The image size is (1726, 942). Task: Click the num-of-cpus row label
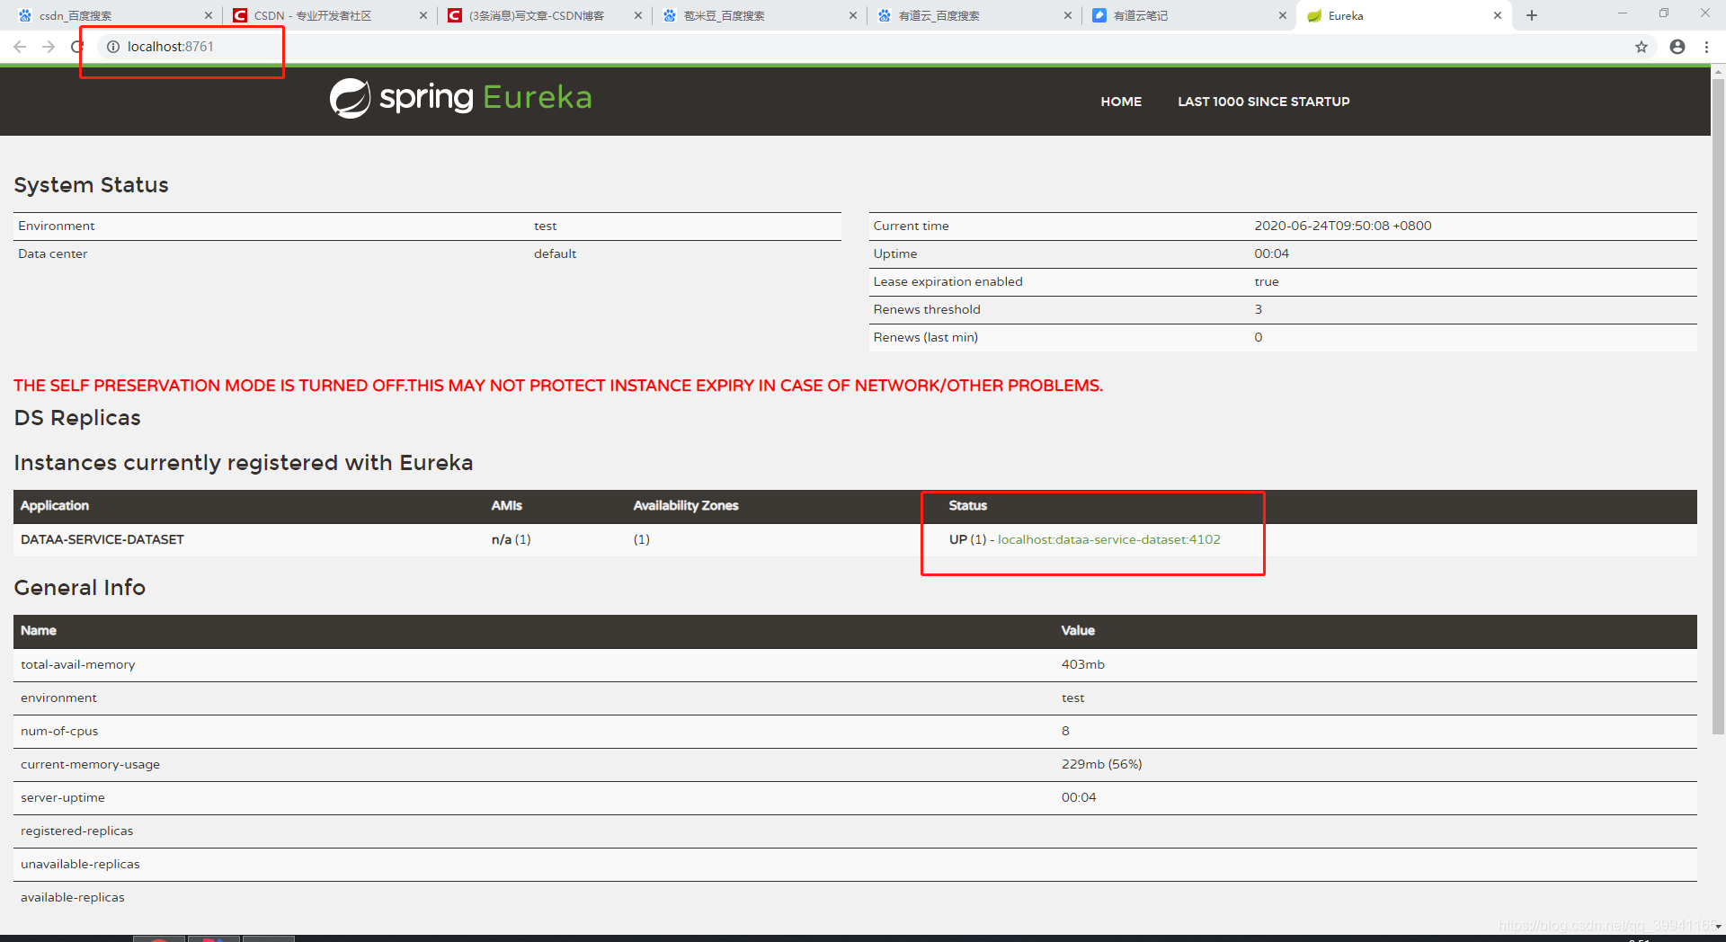click(59, 731)
